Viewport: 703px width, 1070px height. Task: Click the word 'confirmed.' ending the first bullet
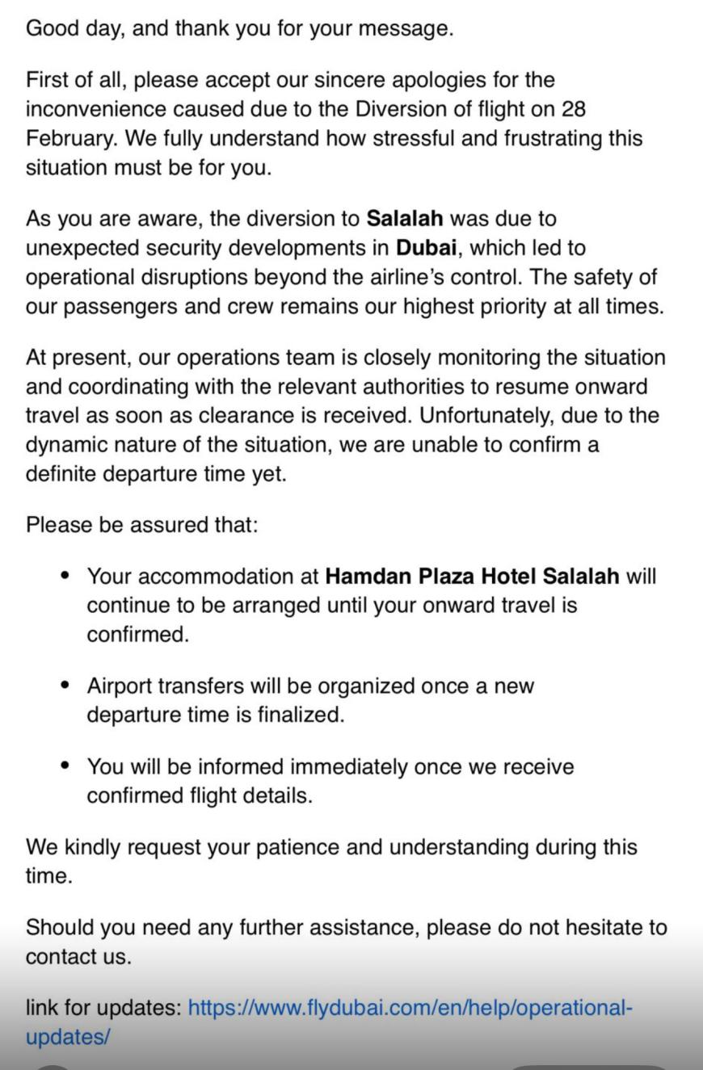point(137,635)
